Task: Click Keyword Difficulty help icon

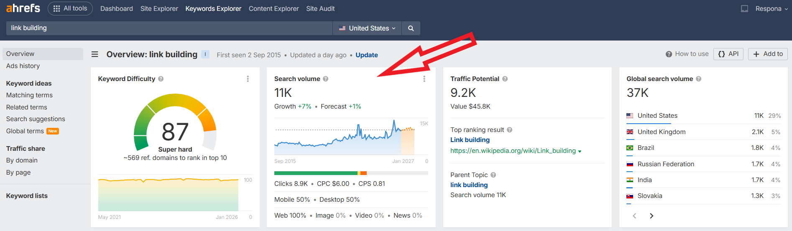Action: click(x=161, y=79)
